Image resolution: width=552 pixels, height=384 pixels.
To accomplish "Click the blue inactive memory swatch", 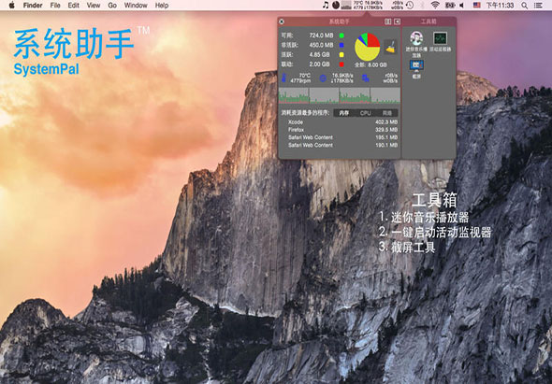I will click(x=341, y=45).
